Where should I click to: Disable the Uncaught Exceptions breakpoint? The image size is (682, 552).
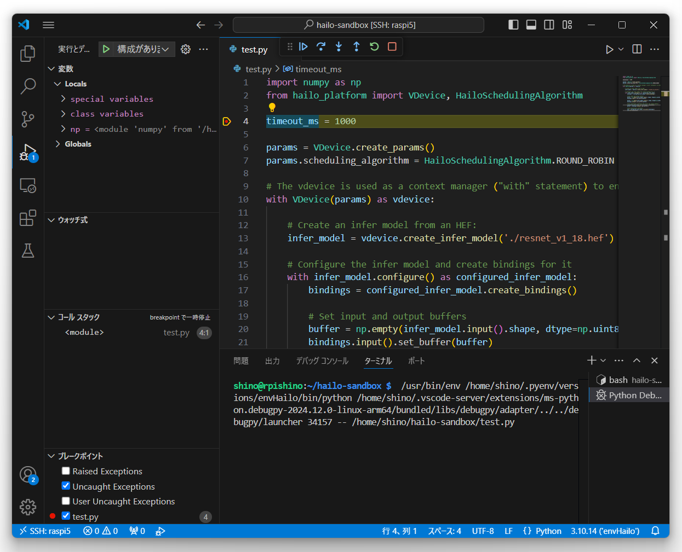tap(66, 486)
